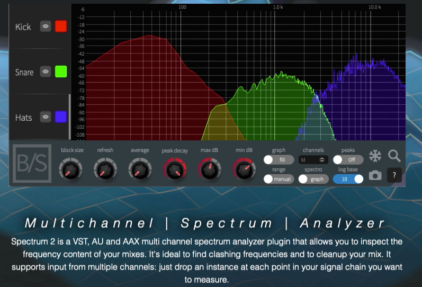Click the min dB knob

tap(244, 169)
